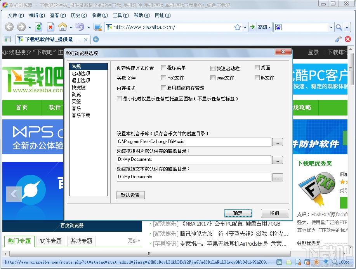Click the sidebar panel toggle icon
This screenshot has width=356, height=269.
click(x=8, y=39)
